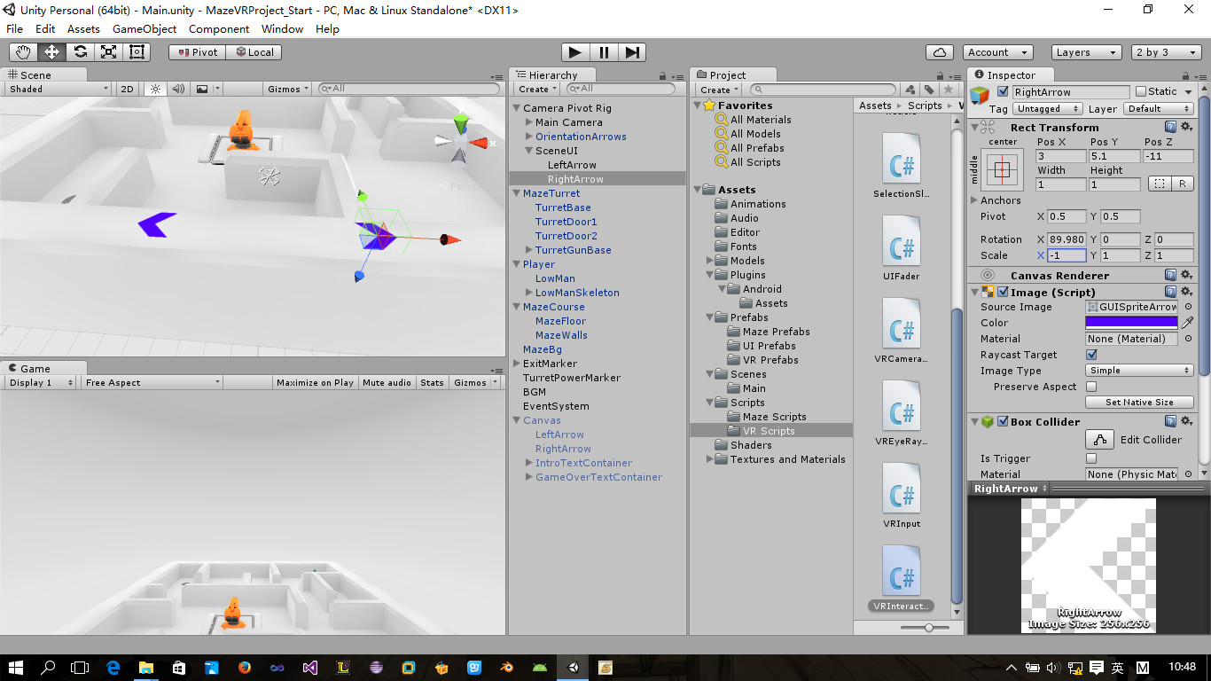Start Play mode with the play button
This screenshot has width=1211, height=681.
(x=575, y=52)
